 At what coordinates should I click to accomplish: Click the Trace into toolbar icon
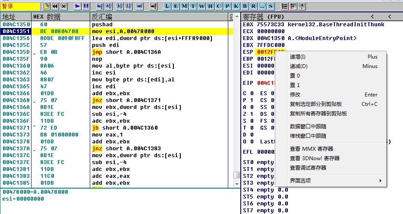120,6
